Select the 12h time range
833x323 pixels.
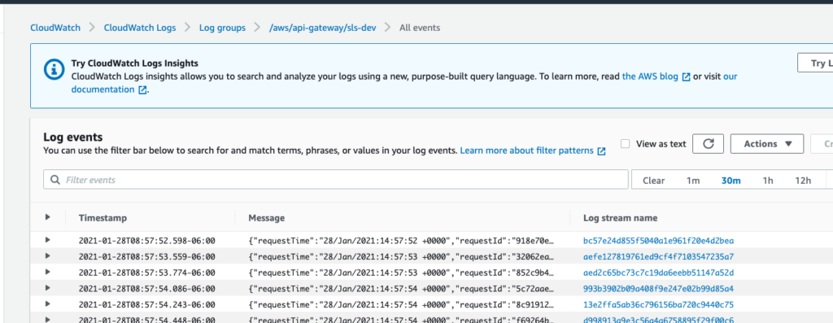pos(803,181)
